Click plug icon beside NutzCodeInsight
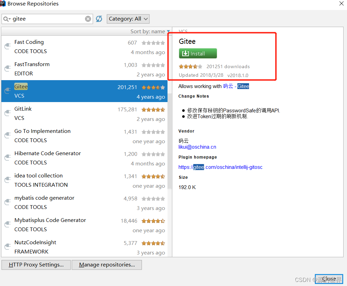Screen dimensions: 347x286 (x=8, y=246)
